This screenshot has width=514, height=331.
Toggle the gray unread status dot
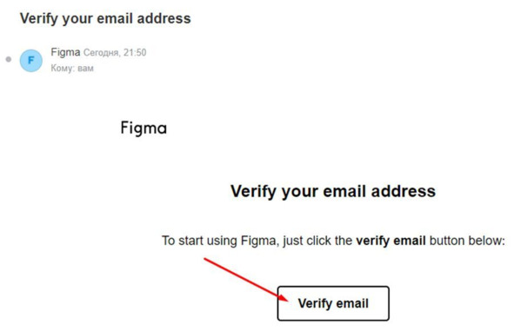[9, 60]
